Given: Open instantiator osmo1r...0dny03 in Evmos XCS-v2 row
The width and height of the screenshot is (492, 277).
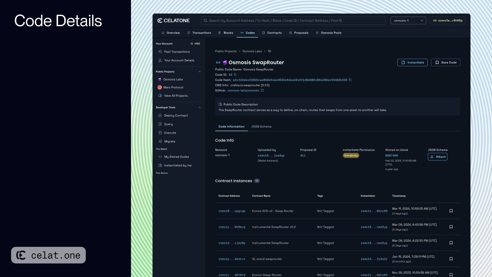Looking at the screenshot, I should (x=374, y=211).
